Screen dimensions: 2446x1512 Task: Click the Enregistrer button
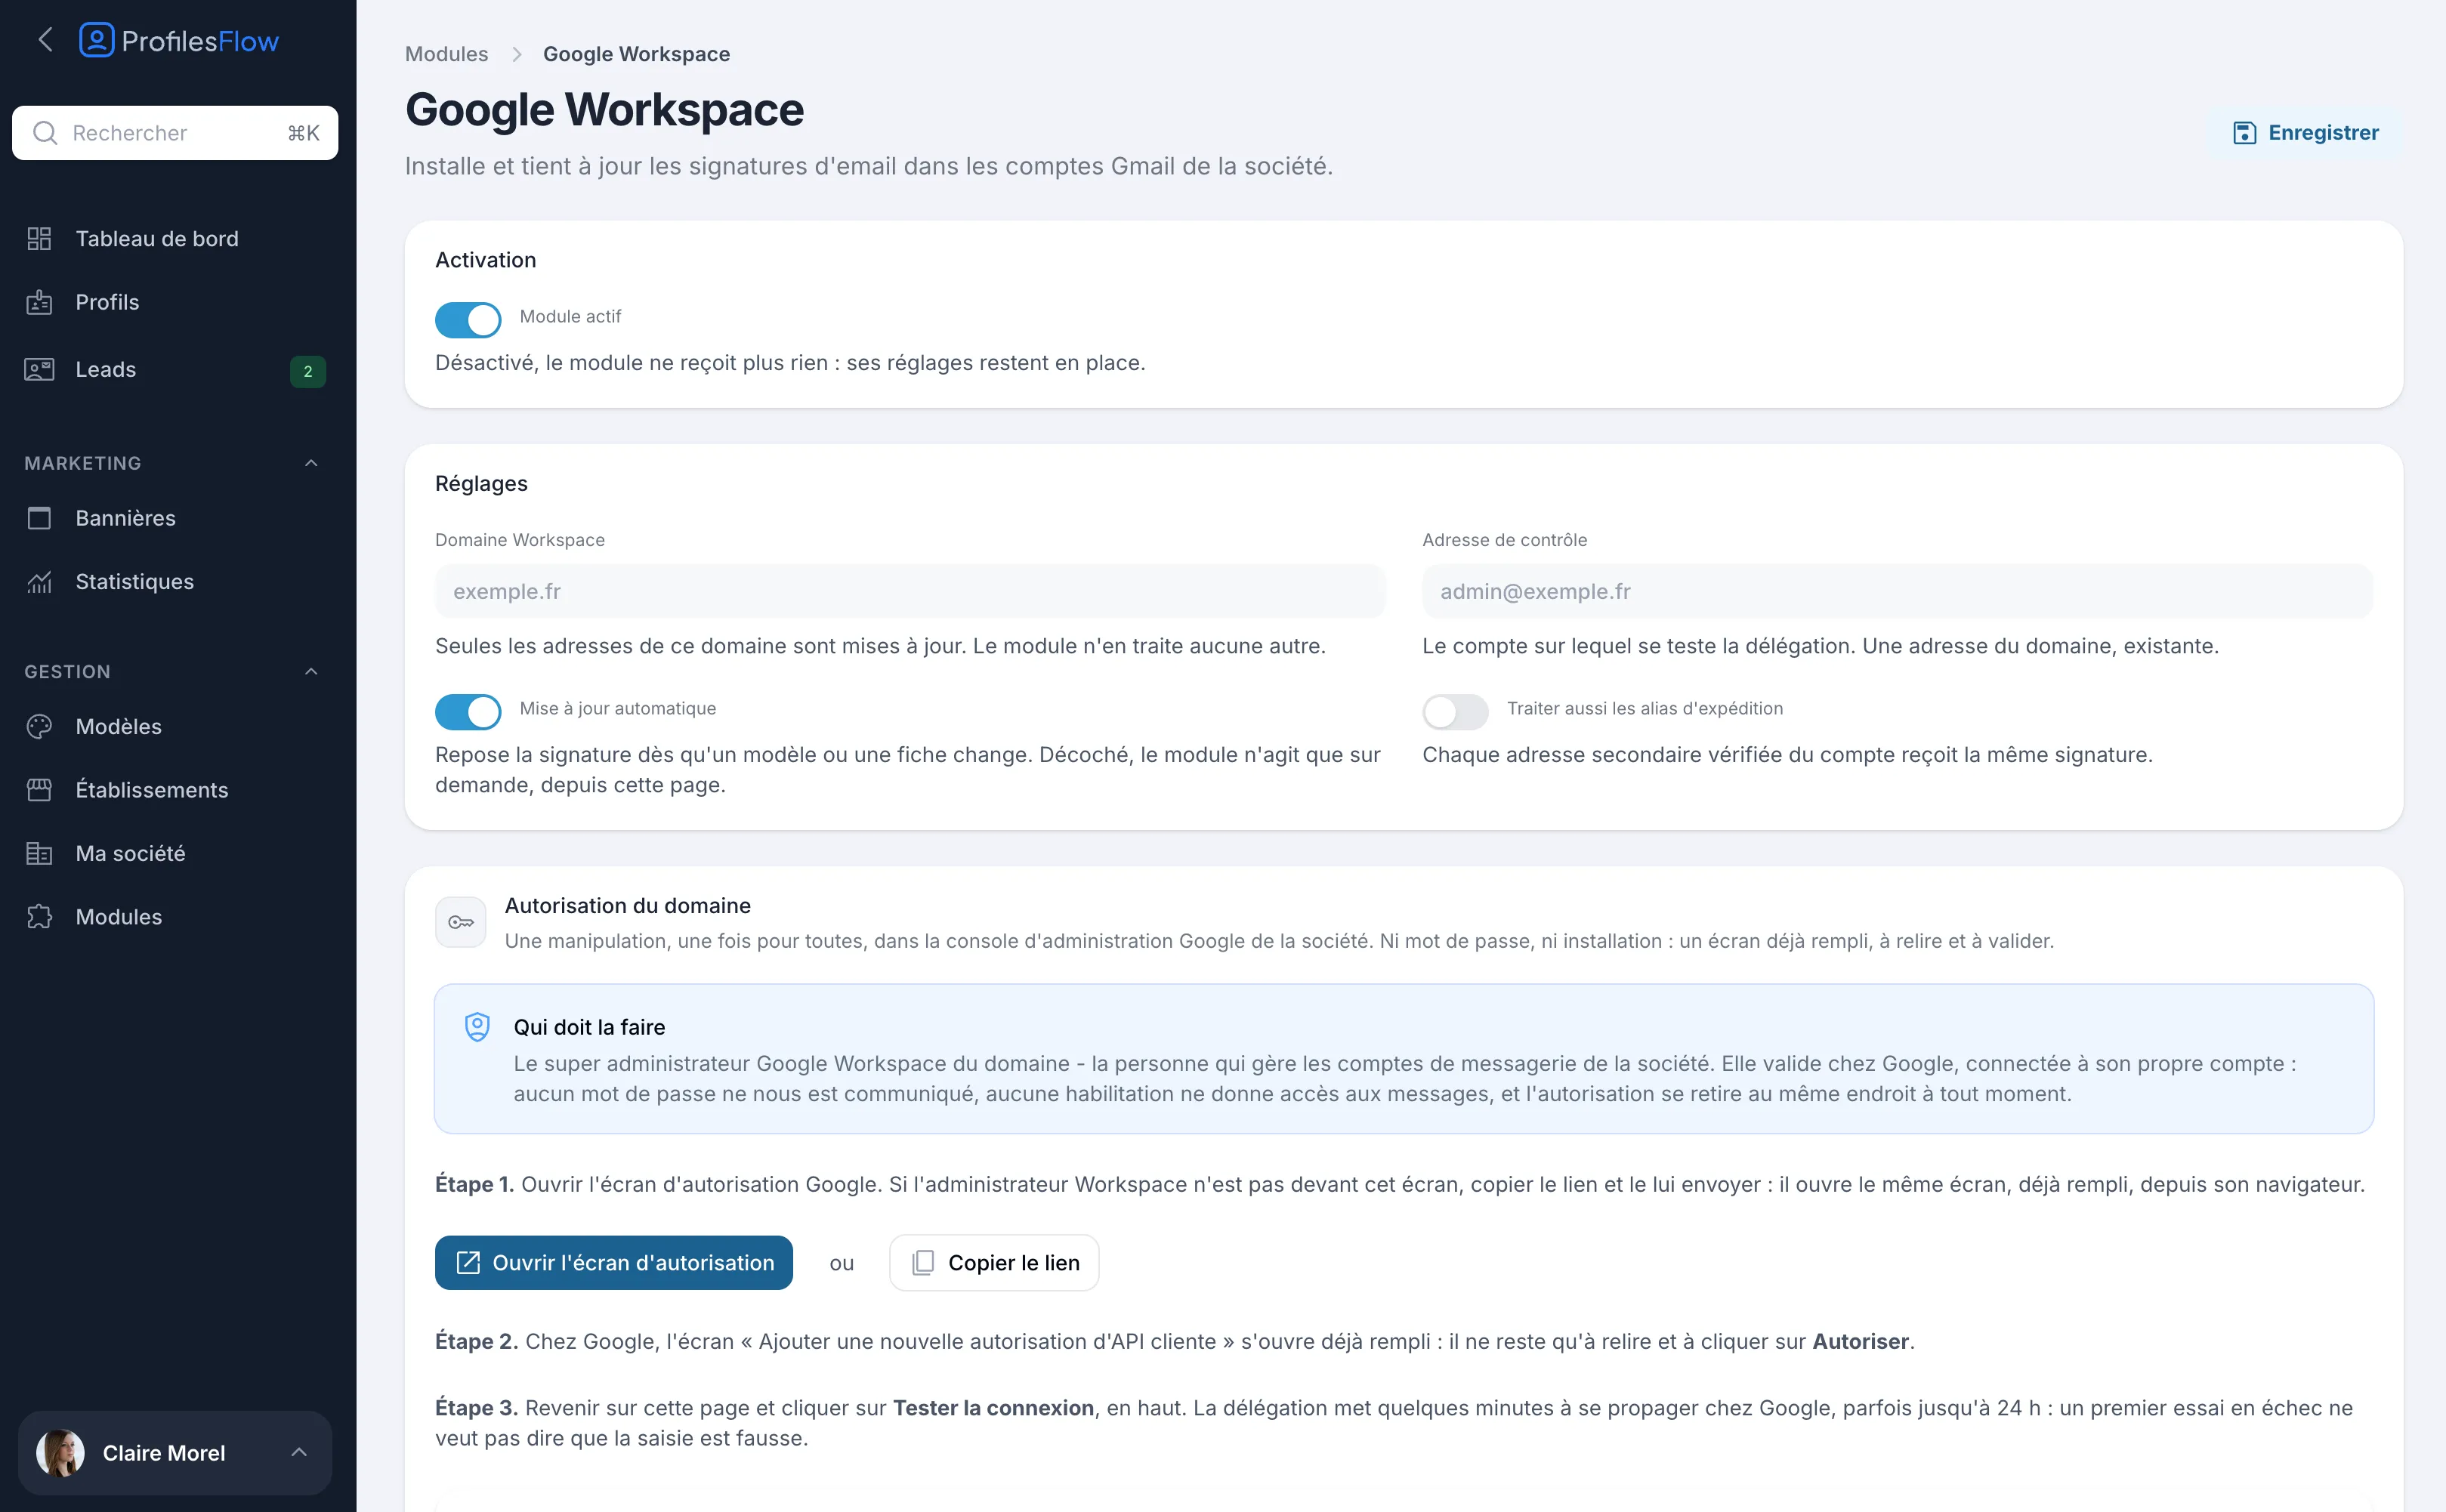(2305, 133)
